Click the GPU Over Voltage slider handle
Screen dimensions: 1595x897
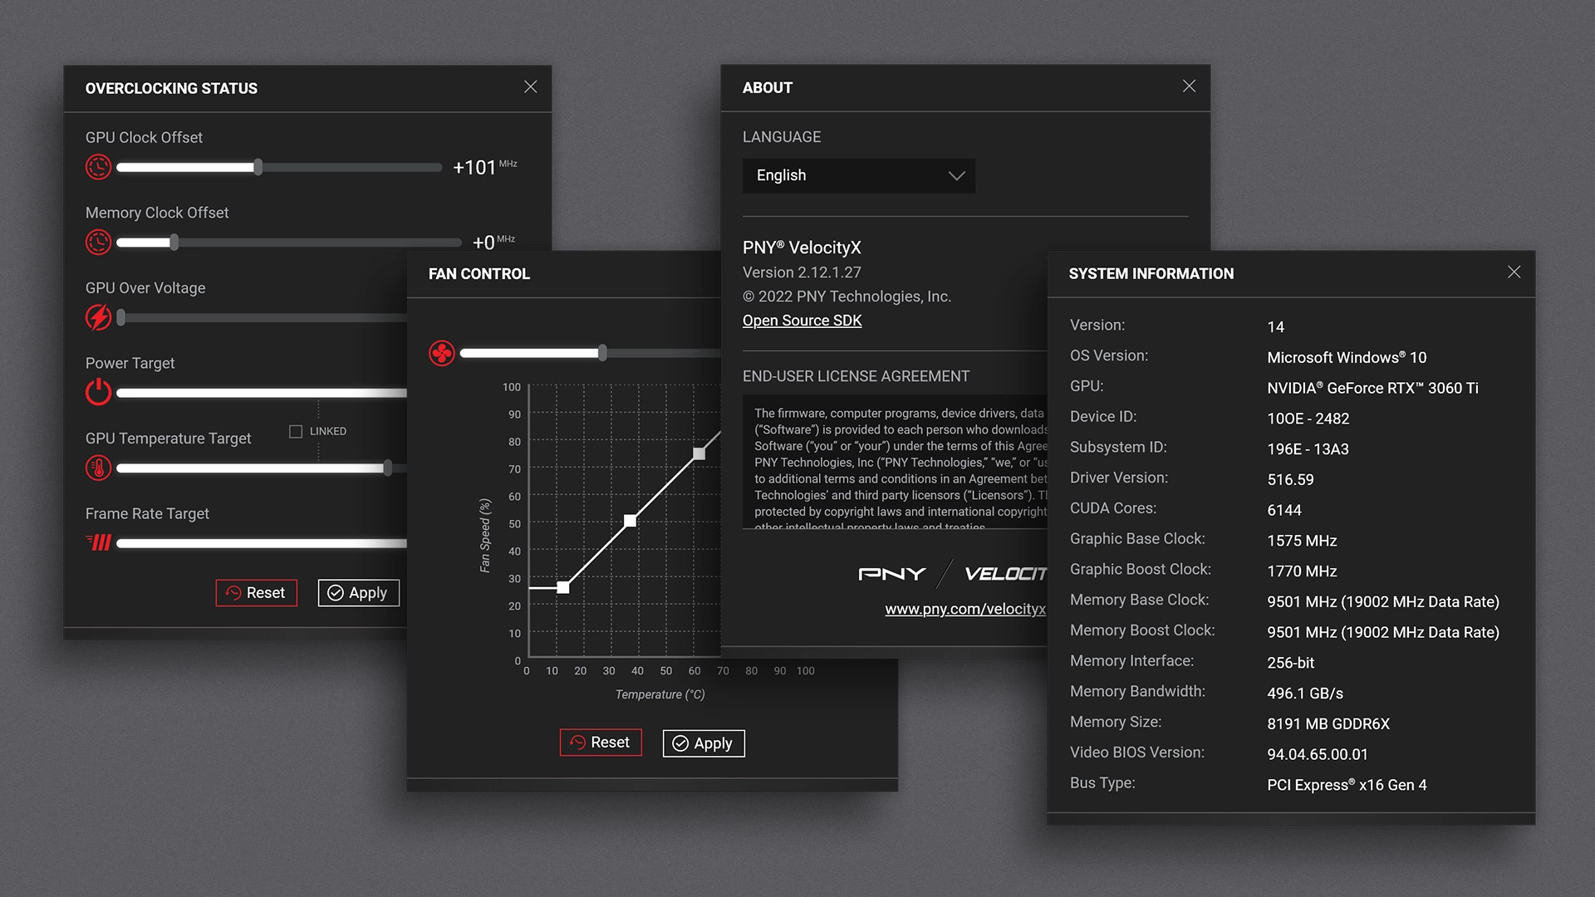(121, 317)
